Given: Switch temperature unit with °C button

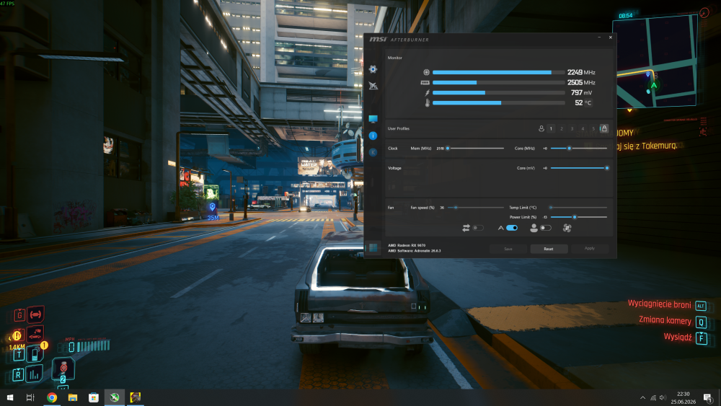Looking at the screenshot, I should pos(588,103).
